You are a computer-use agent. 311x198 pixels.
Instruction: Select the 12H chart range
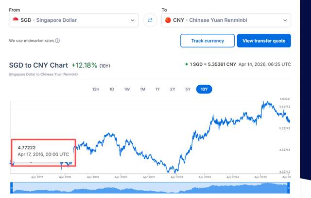coord(96,89)
